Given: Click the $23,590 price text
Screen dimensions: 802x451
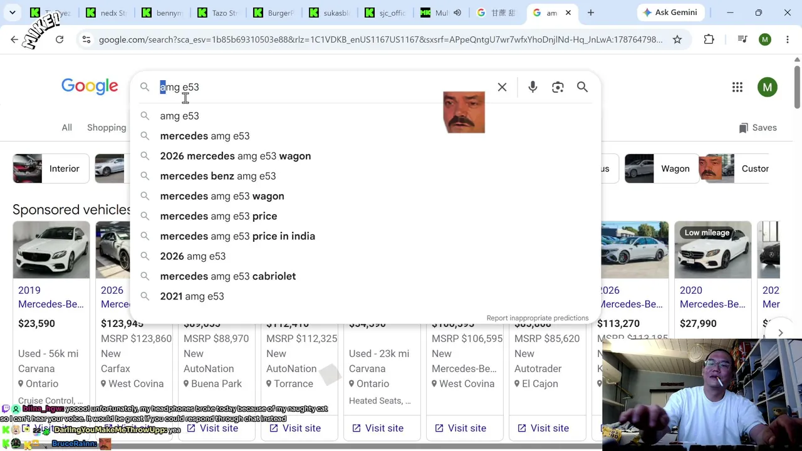Looking at the screenshot, I should pyautogui.click(x=36, y=324).
